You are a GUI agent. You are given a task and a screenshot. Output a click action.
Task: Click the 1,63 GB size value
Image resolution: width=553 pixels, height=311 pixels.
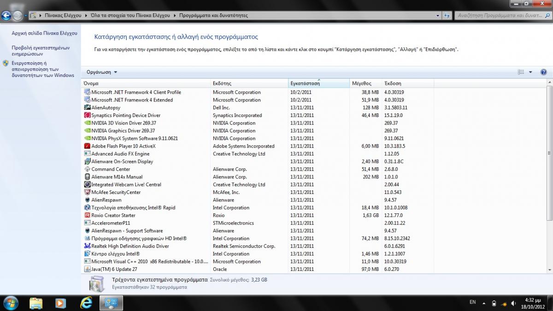coord(371,215)
